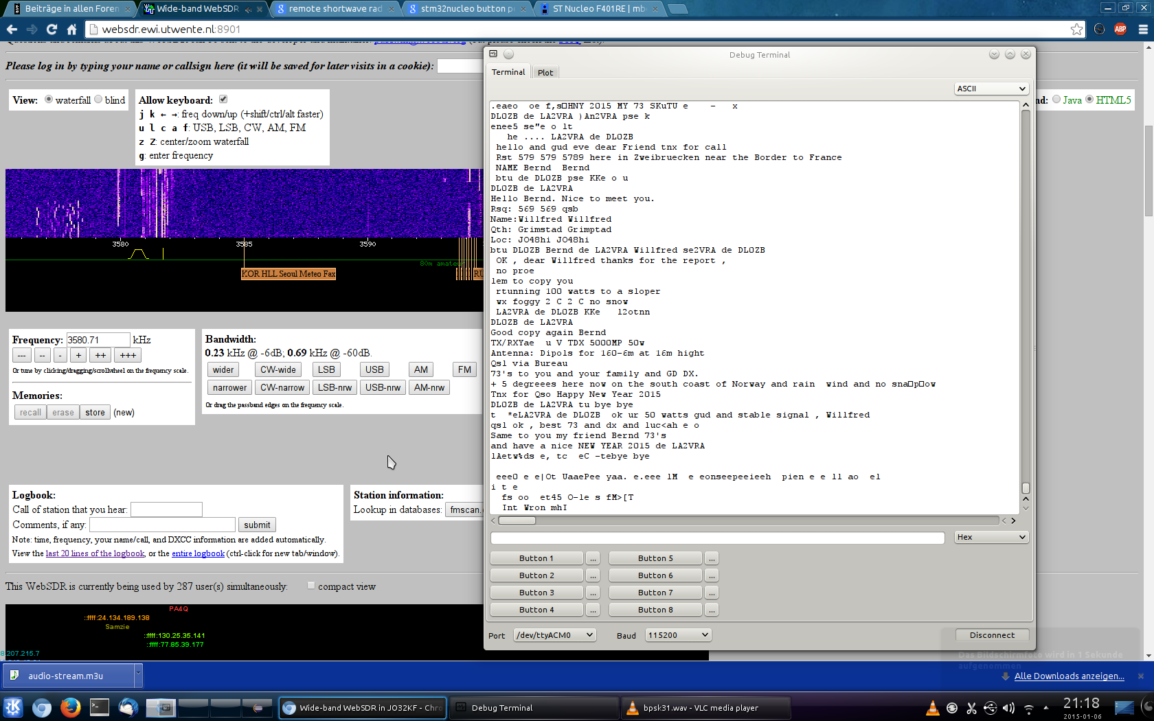Click the frequency input field

pyautogui.click(x=98, y=340)
